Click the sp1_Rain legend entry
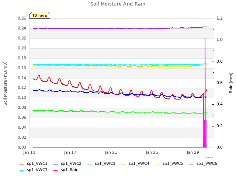The width and height of the screenshot is (236, 177). (66, 170)
